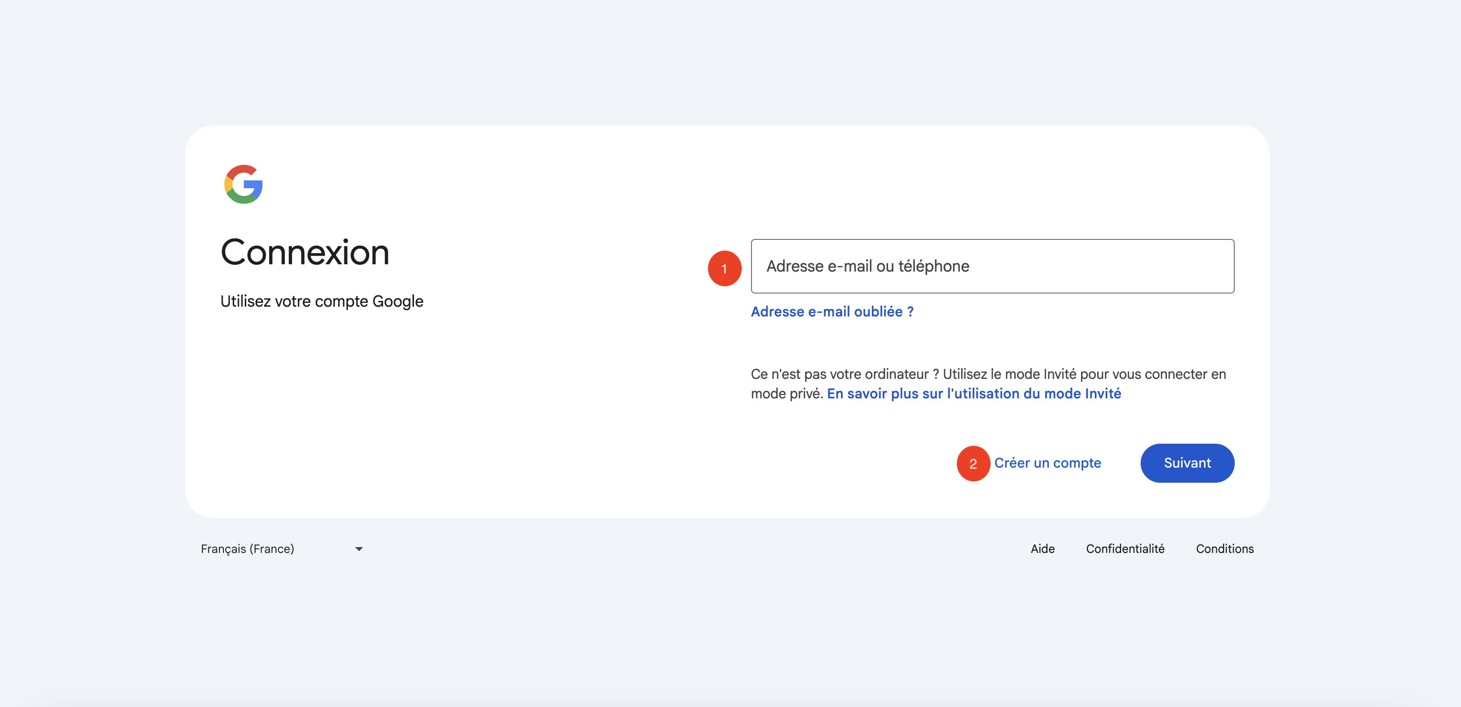Open the Aide footer link
1461x707 pixels.
click(1042, 549)
